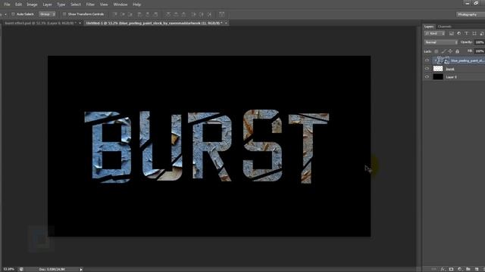Hide the burst layer
The image size is (485, 272).
tap(427, 69)
